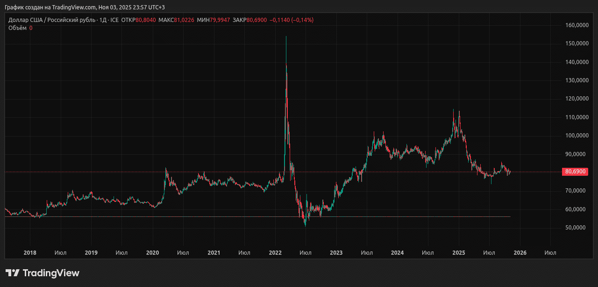Select the 2026 label on time axis
The width and height of the screenshot is (598, 287).
click(x=520, y=253)
